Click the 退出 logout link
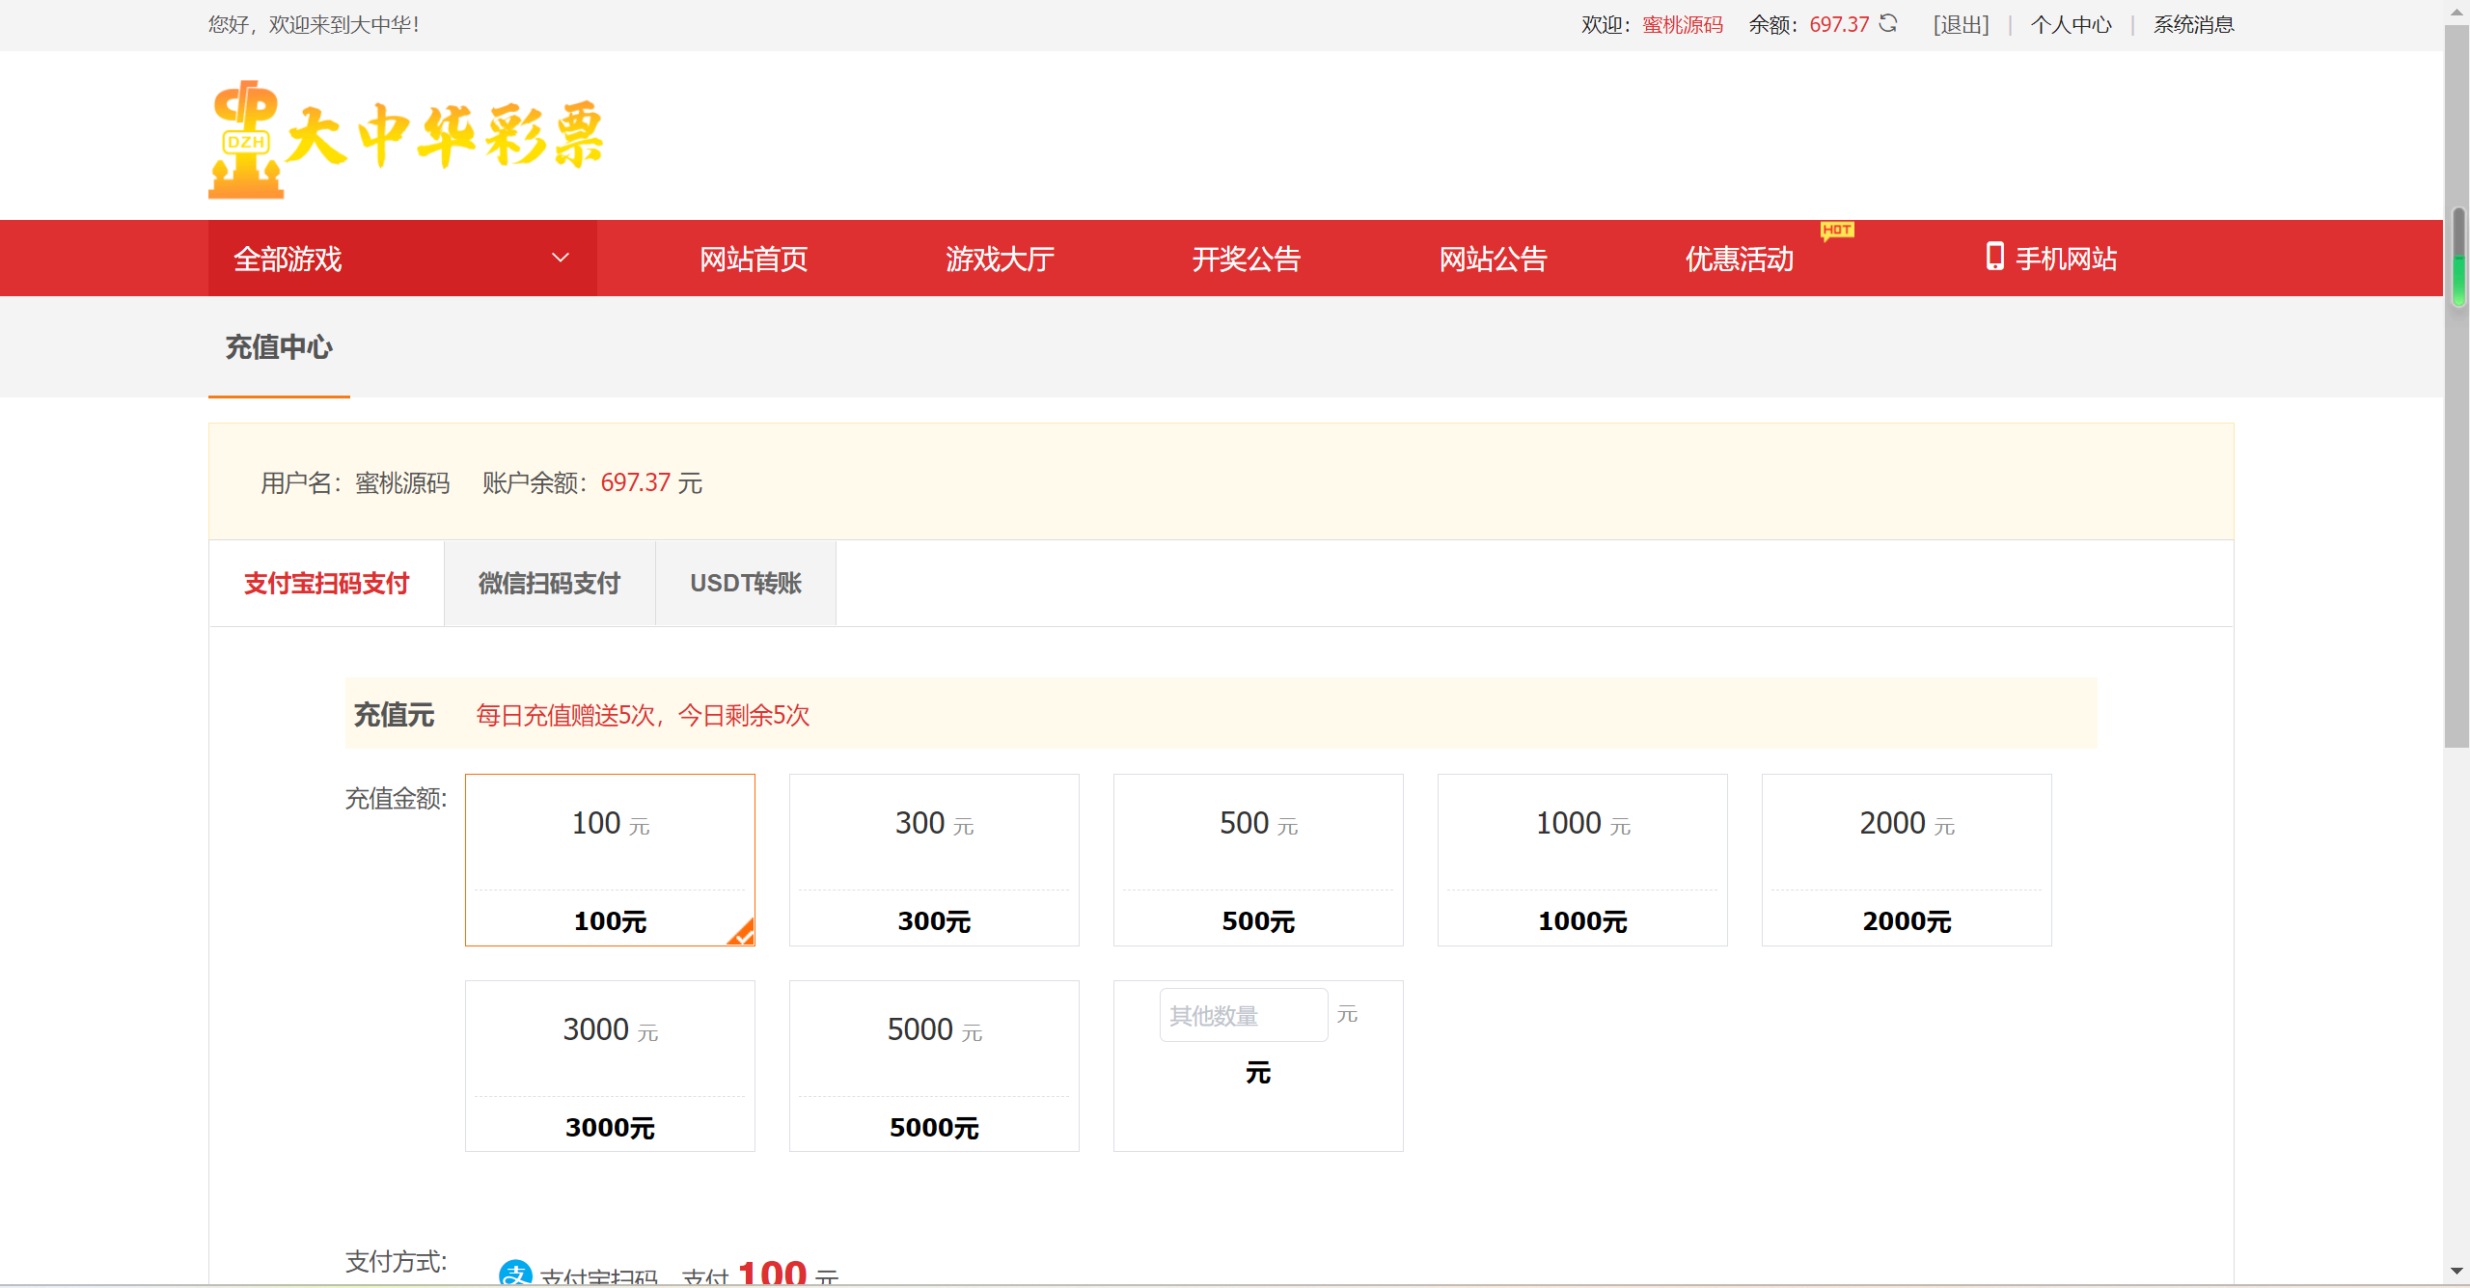The height and width of the screenshot is (1288, 2470). (1961, 24)
